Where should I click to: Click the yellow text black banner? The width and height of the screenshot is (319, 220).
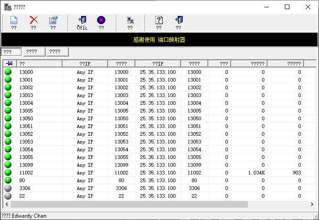(159, 40)
